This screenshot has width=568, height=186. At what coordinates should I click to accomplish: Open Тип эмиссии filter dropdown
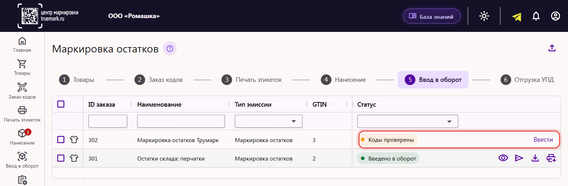(268, 121)
